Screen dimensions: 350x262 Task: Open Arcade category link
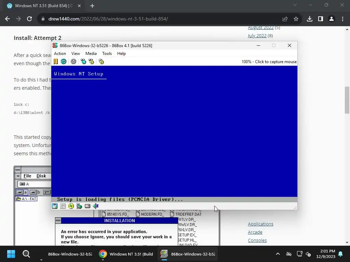[x=255, y=232]
